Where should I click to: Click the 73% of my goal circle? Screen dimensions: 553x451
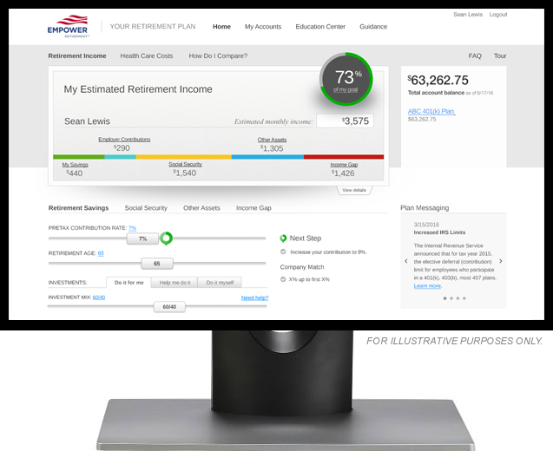click(346, 79)
